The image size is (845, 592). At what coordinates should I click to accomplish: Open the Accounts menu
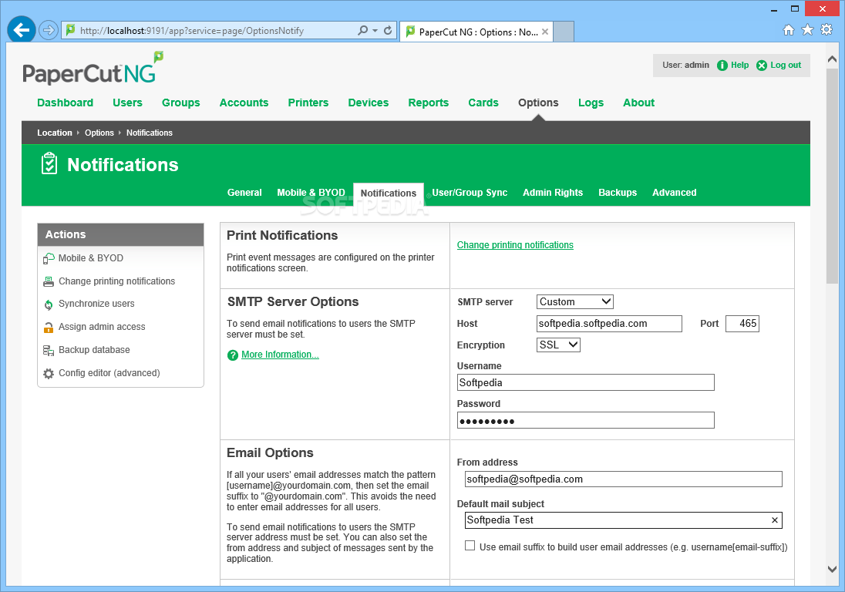pos(244,103)
